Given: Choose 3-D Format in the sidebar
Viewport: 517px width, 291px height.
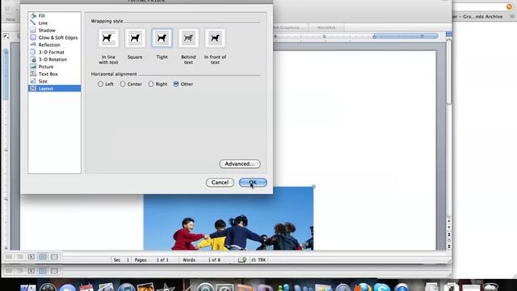Looking at the screenshot, I should coord(54,52).
